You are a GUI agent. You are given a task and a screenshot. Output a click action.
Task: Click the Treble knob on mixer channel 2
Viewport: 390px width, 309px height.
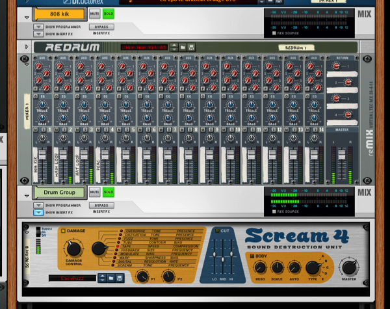63,105
